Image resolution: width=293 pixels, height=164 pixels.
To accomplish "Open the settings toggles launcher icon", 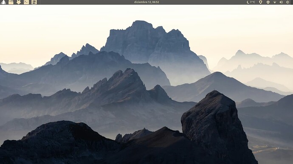I will 34,2.
